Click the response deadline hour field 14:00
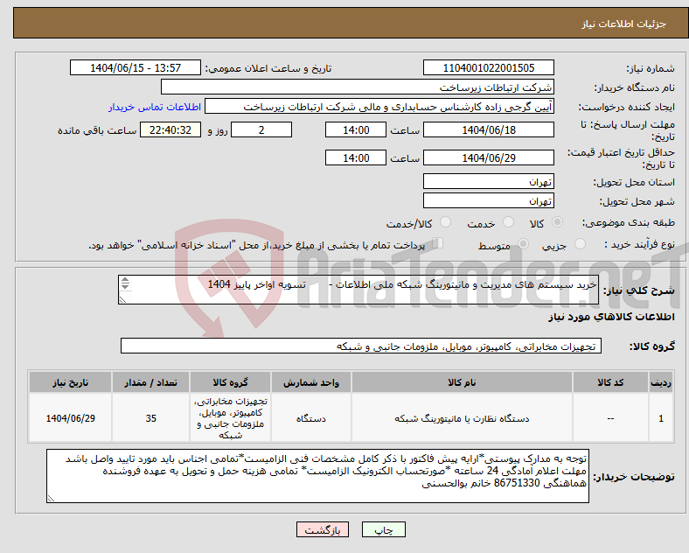Image resolution: width=689 pixels, height=553 pixels. [356, 130]
